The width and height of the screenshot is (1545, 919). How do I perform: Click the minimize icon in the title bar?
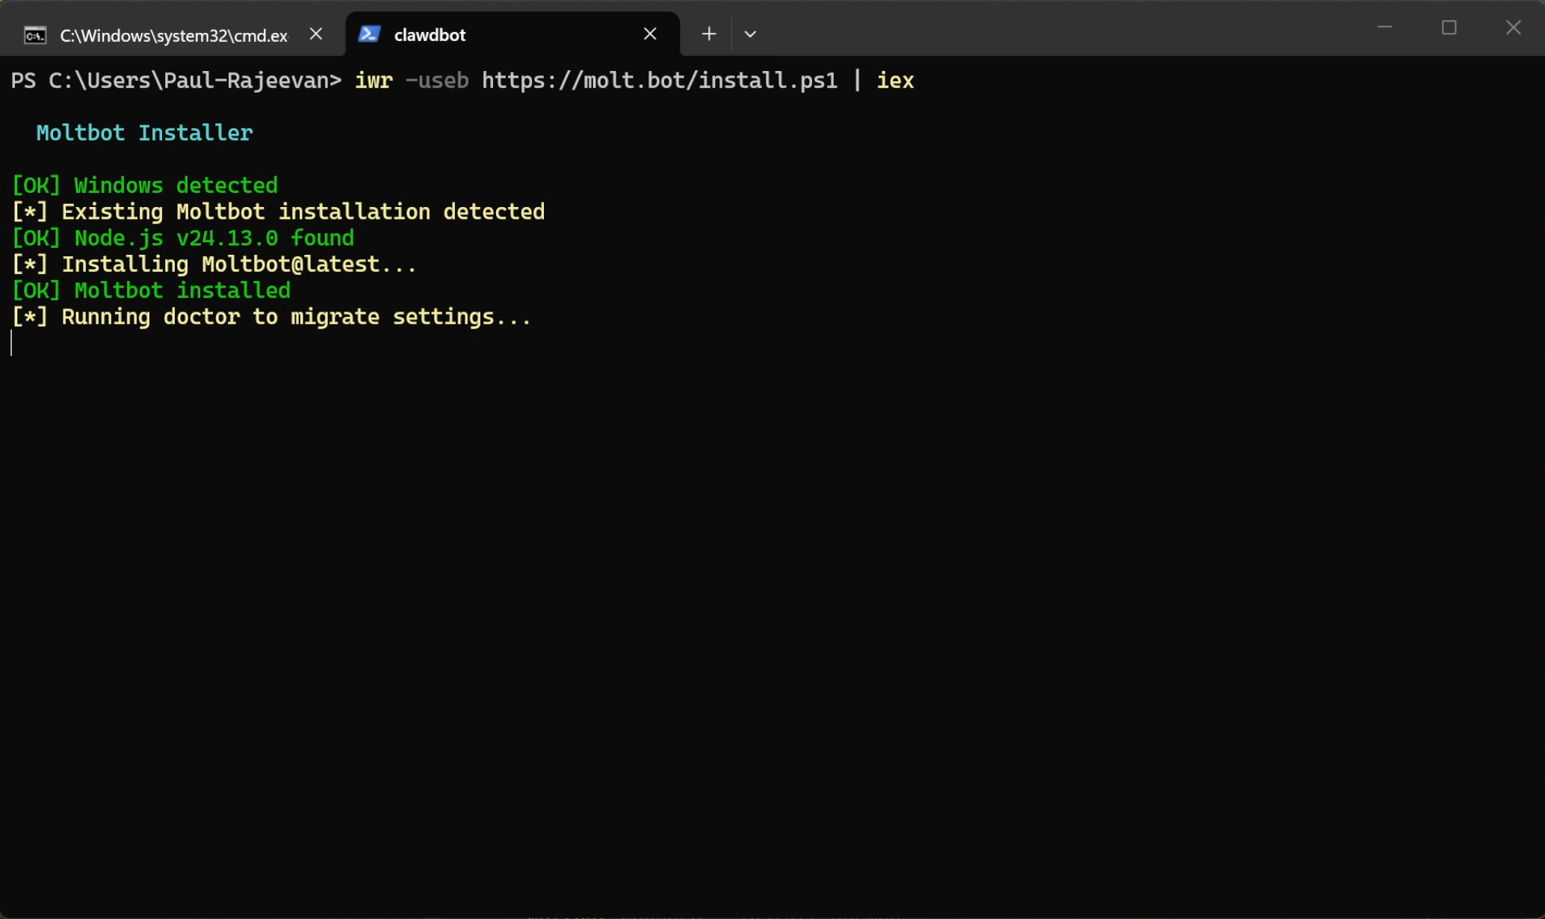pyautogui.click(x=1385, y=28)
